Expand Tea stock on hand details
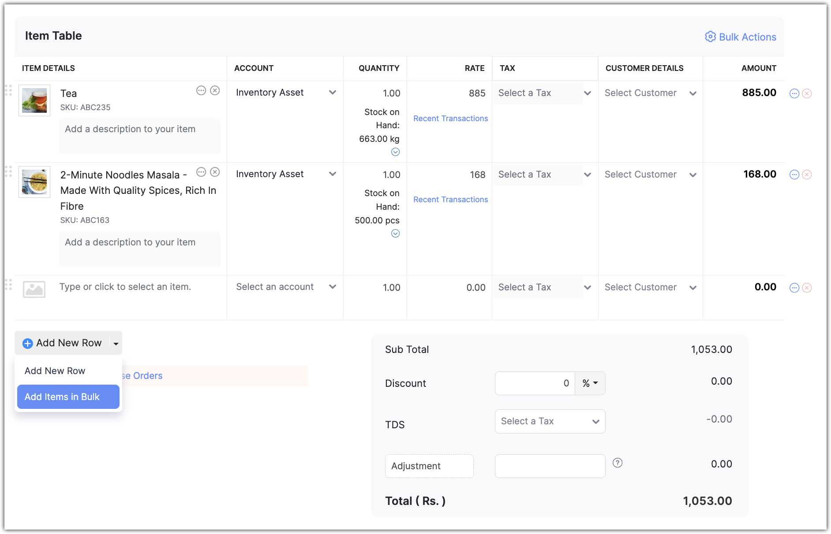 pos(395,152)
